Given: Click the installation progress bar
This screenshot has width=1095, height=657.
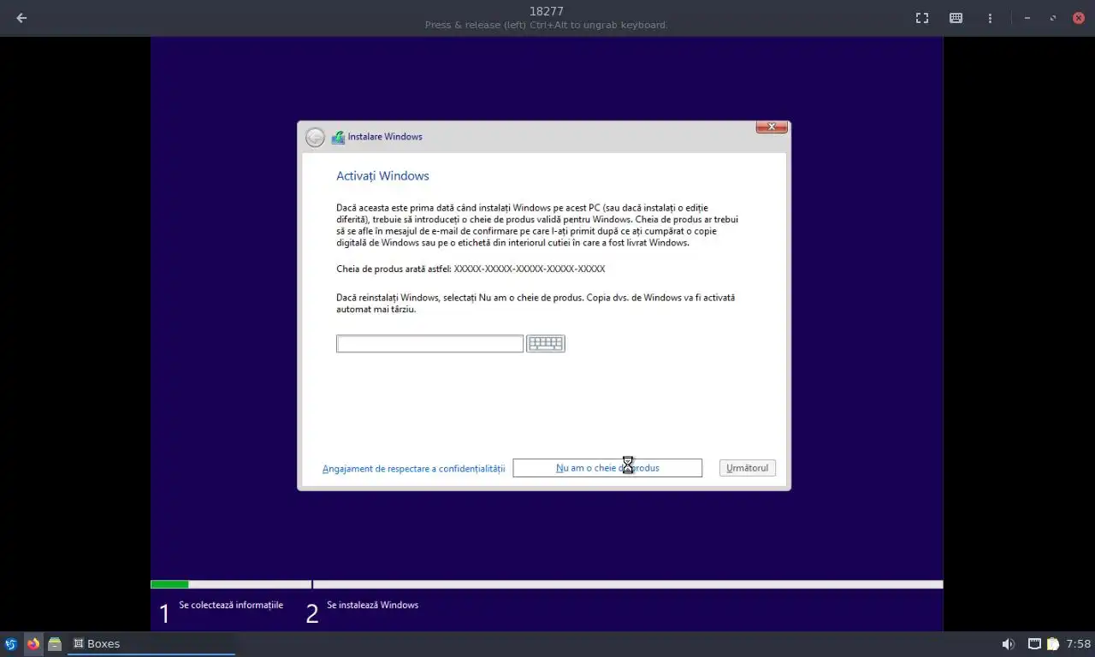Looking at the screenshot, I should 547,584.
